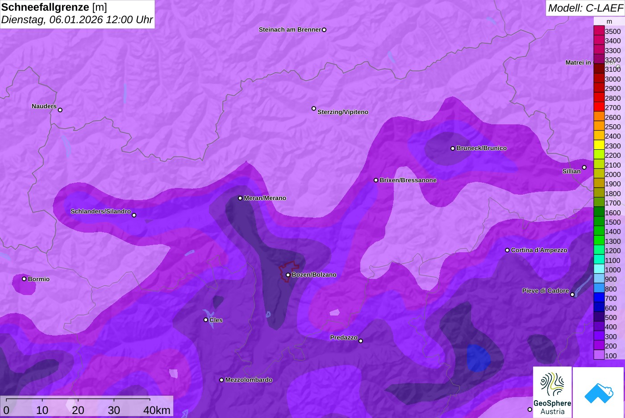The image size is (625, 418).
Task: Click the 100 m legend swatch
Action: [599, 355]
